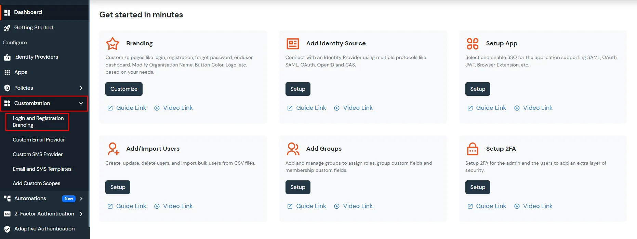Open Login and Registration Branding
637x239 pixels.
point(38,122)
